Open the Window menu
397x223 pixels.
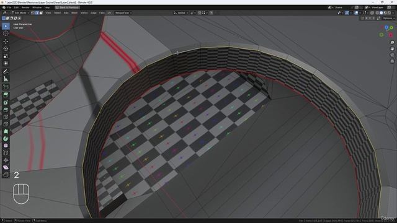(x=37, y=7)
